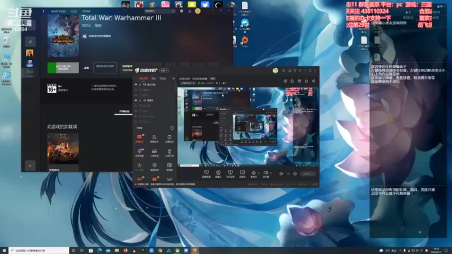Open the MuMu emulator desktop shortcut

click(x=245, y=25)
